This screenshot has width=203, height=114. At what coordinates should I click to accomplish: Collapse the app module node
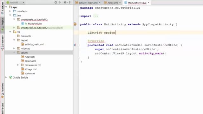pos(6,7)
